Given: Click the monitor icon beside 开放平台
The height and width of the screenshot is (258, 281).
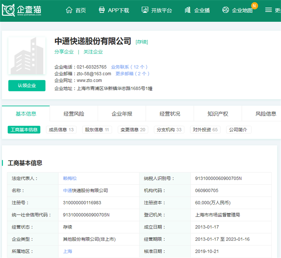Looking at the screenshot, I should click(145, 10).
